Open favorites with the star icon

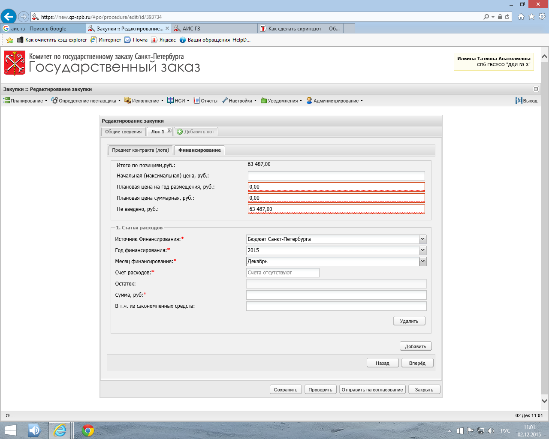point(532,17)
